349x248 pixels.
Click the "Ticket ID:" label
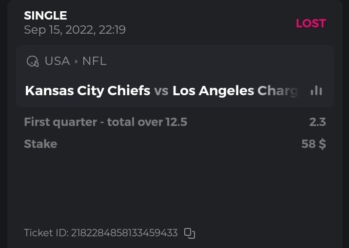46,233
